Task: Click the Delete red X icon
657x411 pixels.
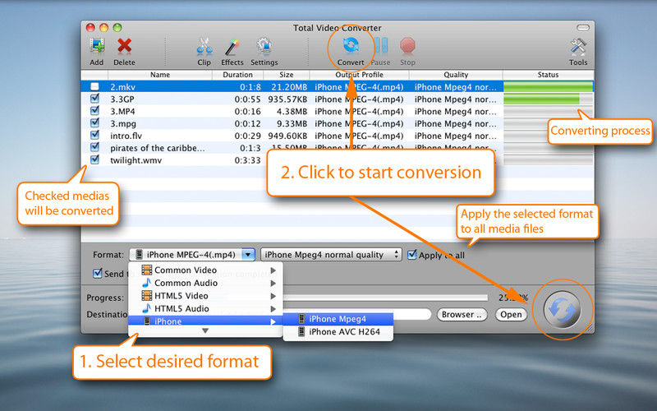Action: pos(125,46)
